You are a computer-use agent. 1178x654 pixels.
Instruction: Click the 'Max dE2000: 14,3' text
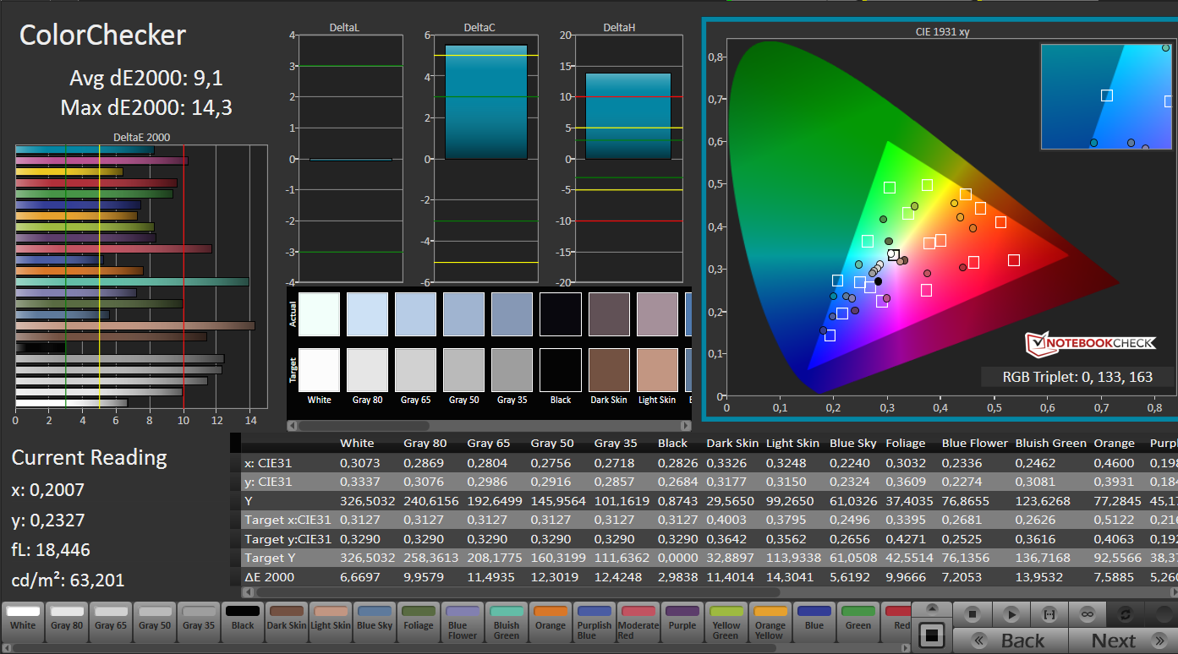[146, 107]
